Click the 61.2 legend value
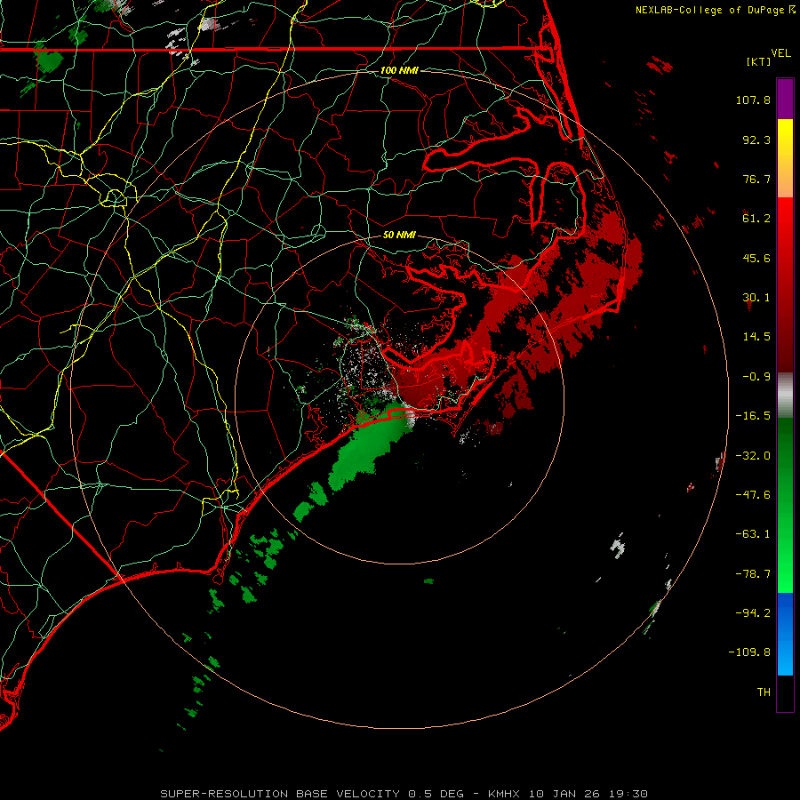Screen dimensions: 800x800 coord(756,219)
